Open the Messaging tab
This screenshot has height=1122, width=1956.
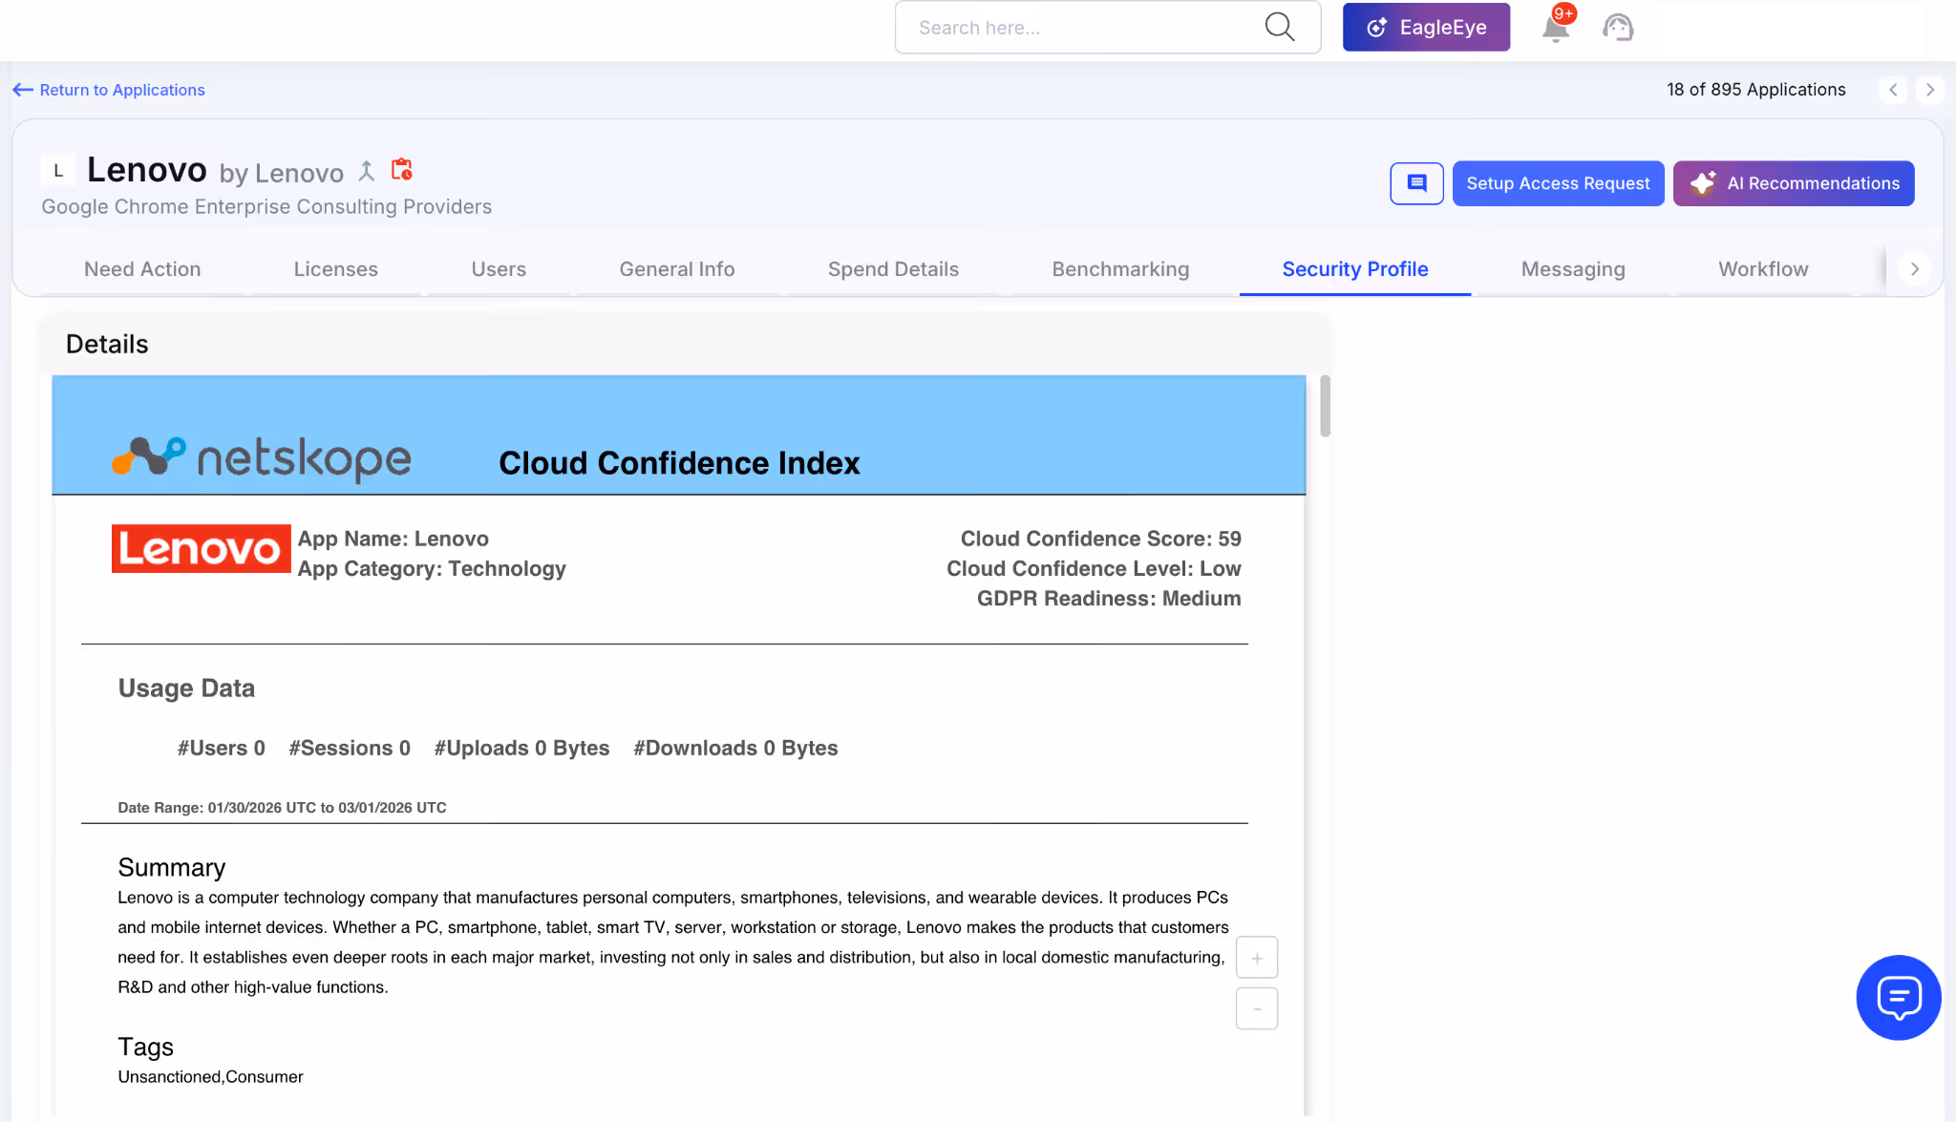[x=1573, y=269]
